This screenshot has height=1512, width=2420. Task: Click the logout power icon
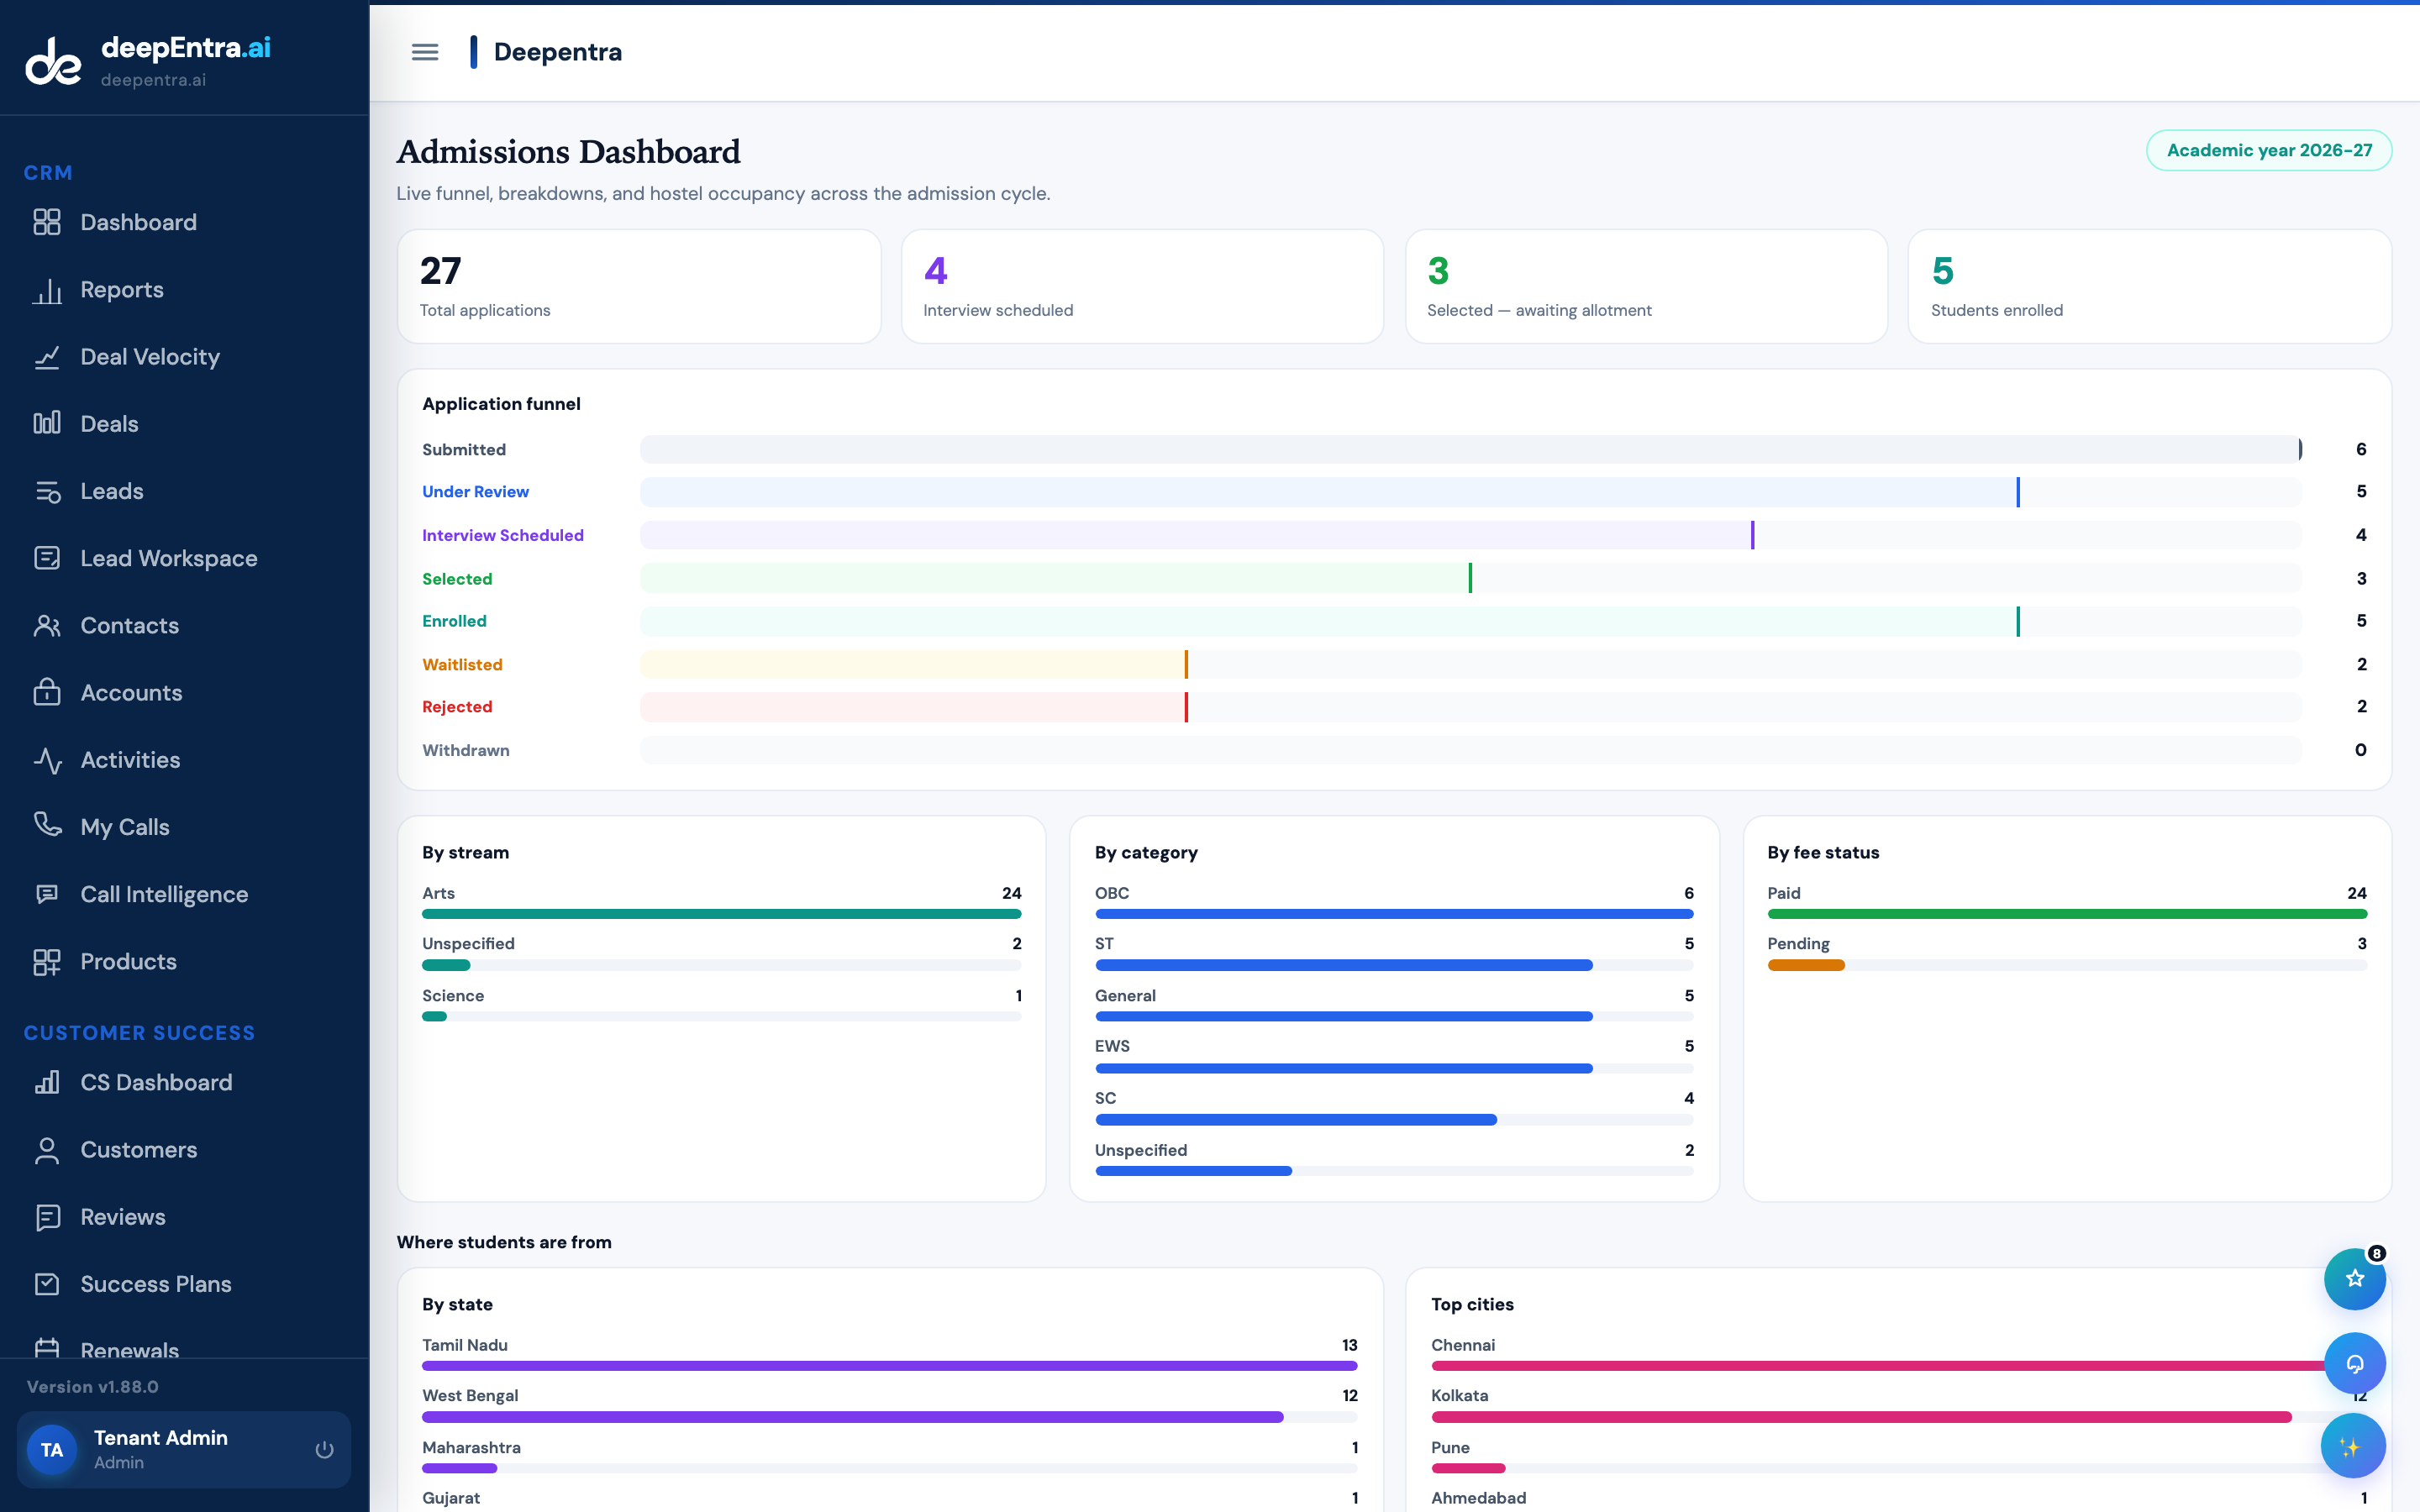click(x=324, y=1449)
